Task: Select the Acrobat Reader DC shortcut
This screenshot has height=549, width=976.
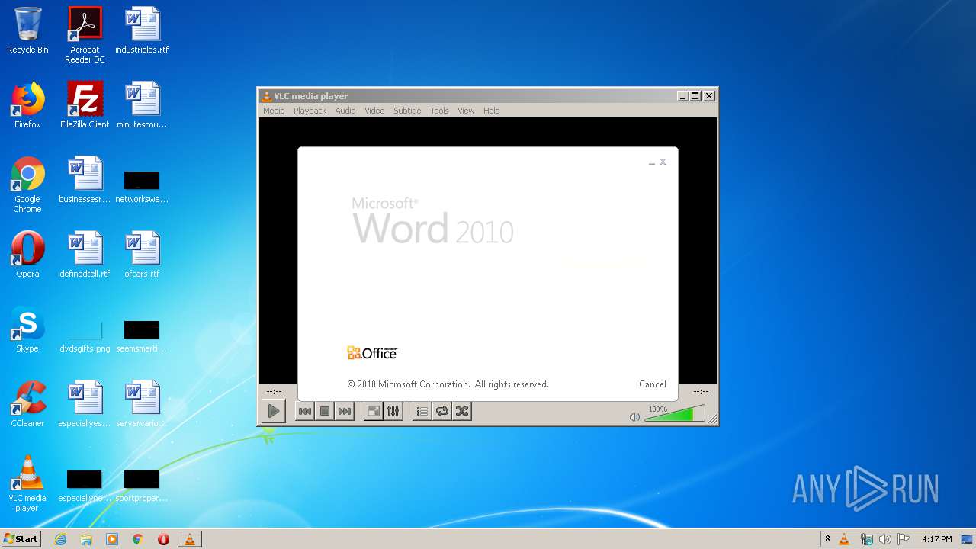Action: tap(85, 35)
